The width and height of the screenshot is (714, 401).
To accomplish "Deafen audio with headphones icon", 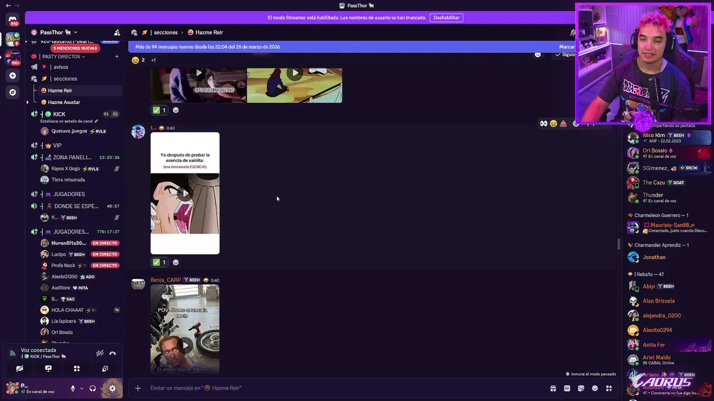I will click(x=93, y=388).
